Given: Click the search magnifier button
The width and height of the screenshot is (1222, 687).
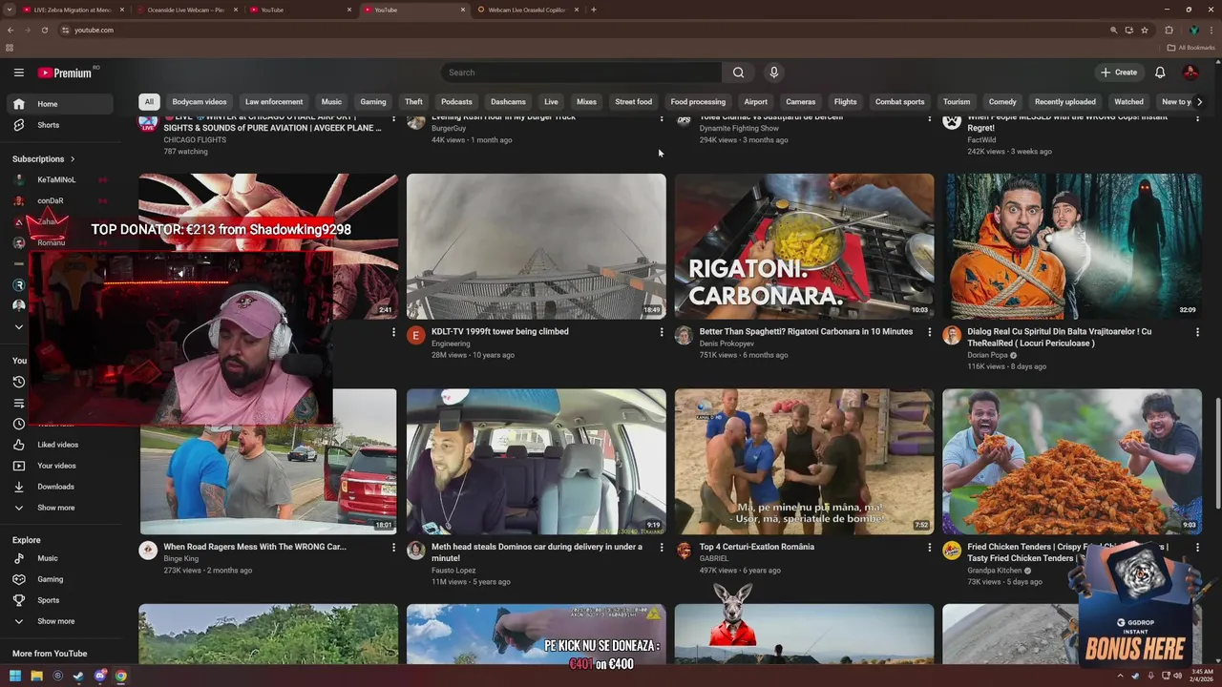Looking at the screenshot, I should [738, 73].
